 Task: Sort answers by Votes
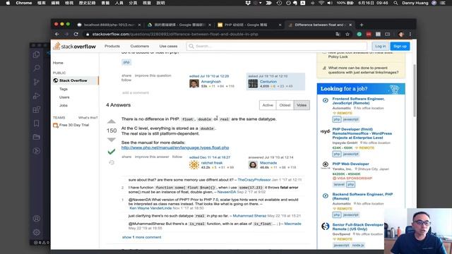tap(302, 105)
